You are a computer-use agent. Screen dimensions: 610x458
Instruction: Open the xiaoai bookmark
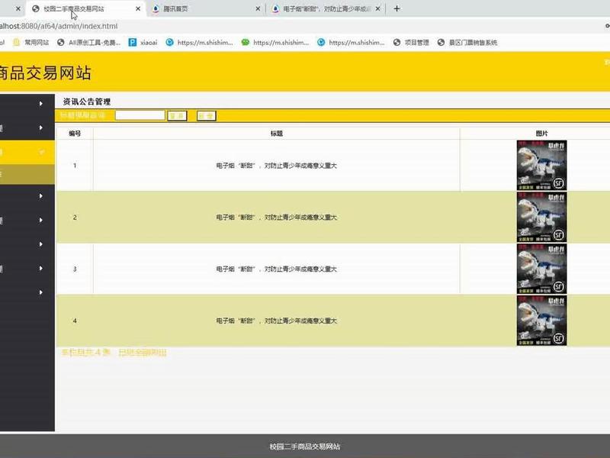click(x=143, y=43)
